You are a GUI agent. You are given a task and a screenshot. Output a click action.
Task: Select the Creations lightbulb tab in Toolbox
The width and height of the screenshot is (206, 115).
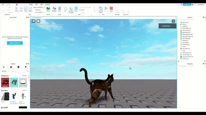click(26, 67)
